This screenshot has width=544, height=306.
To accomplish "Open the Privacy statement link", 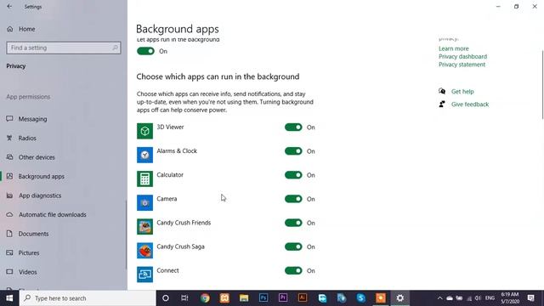I will pos(462,65).
